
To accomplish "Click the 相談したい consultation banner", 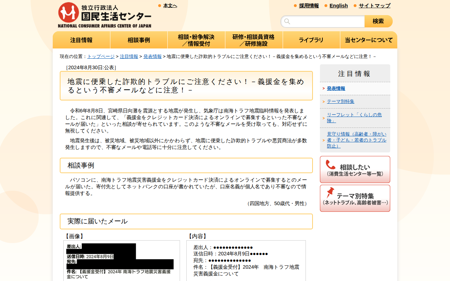I will (x=355, y=170).
